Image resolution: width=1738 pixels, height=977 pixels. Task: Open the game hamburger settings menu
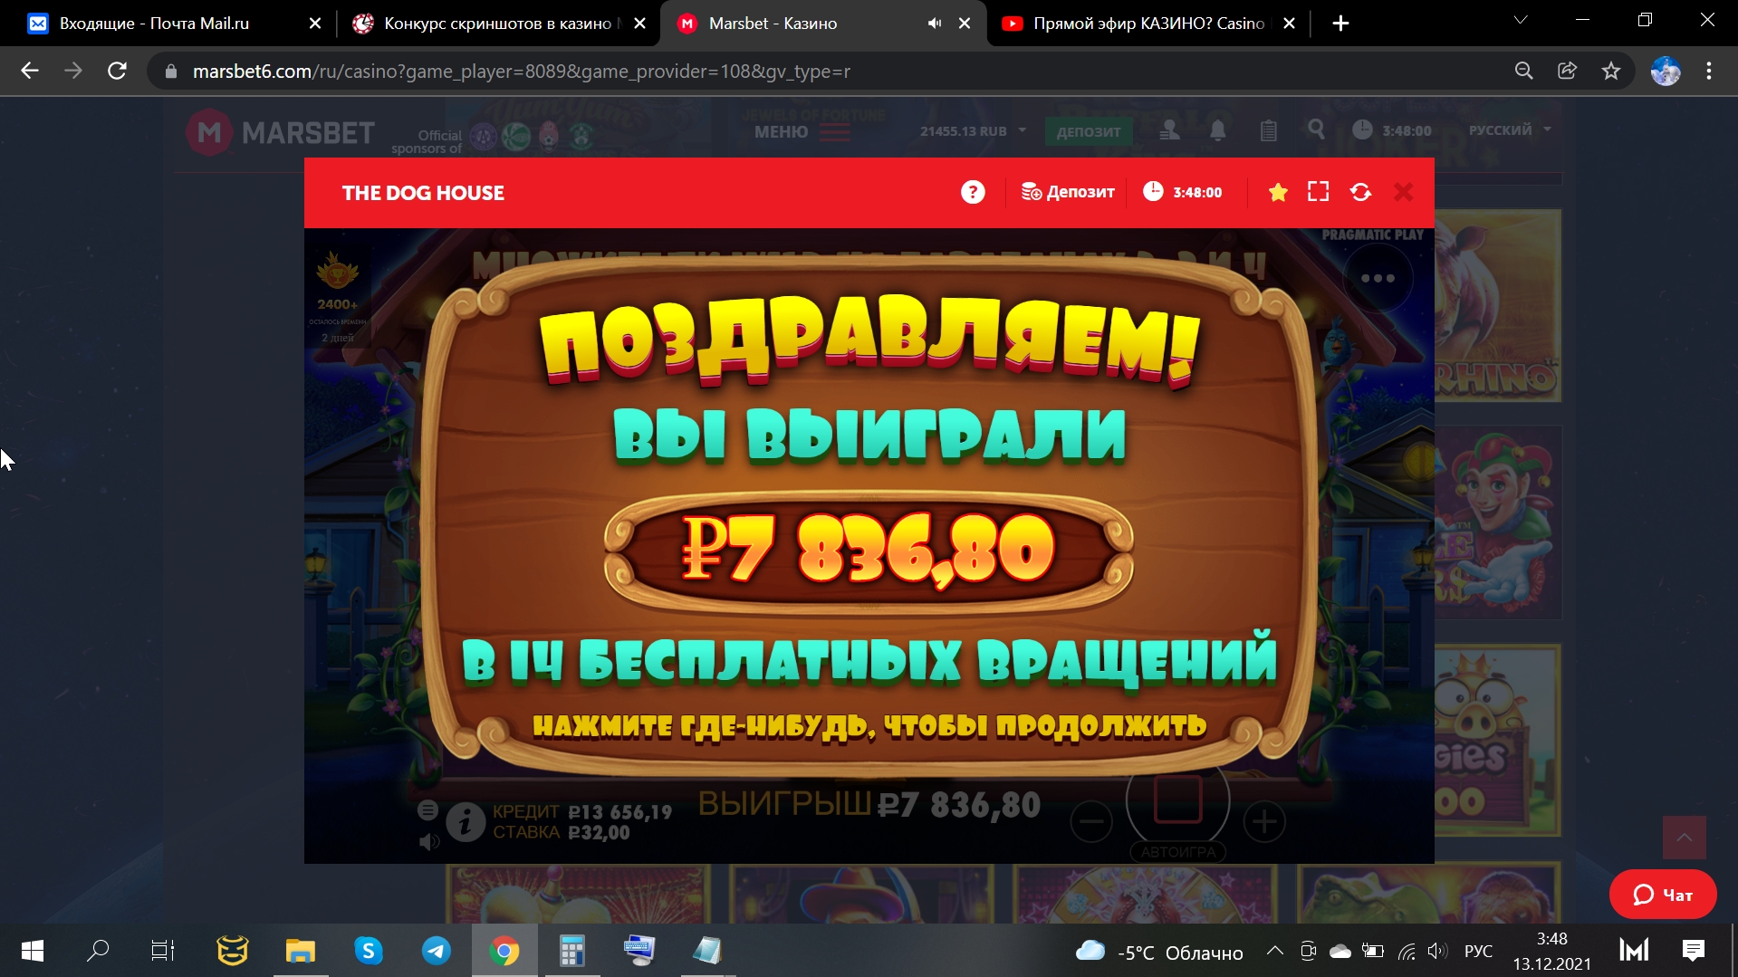pos(428,809)
